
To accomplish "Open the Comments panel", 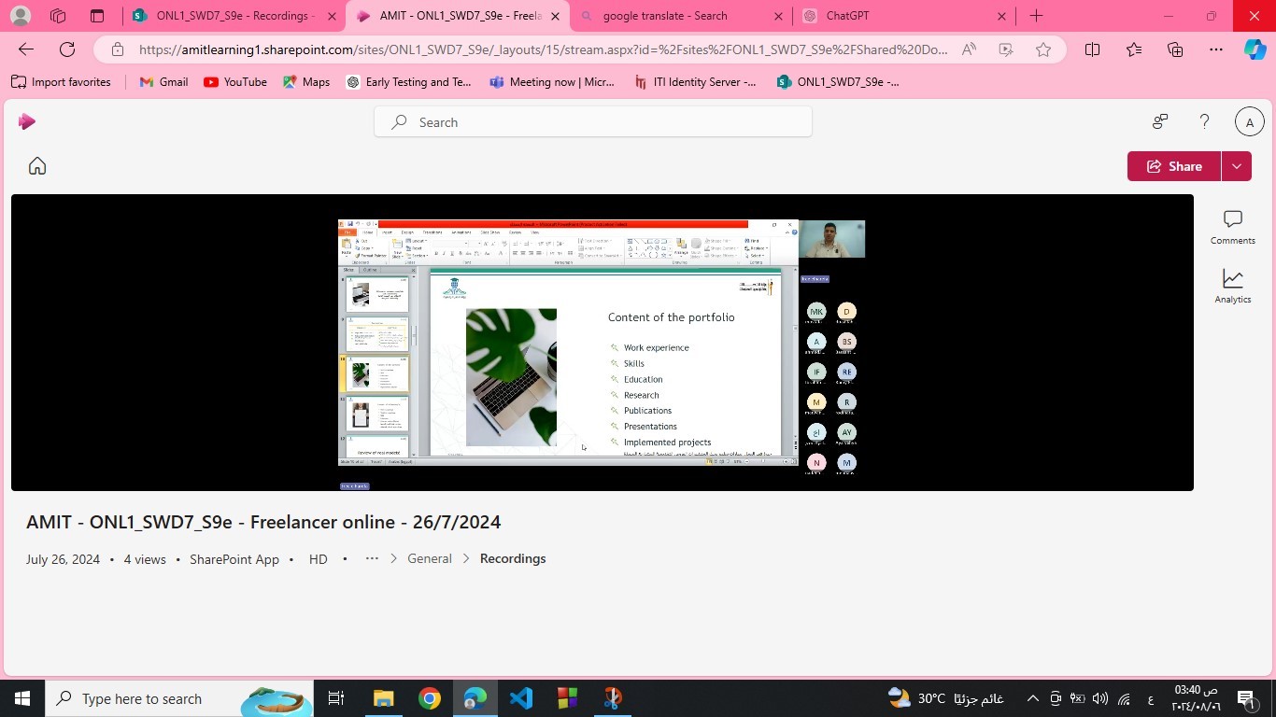I will pos(1232,227).
